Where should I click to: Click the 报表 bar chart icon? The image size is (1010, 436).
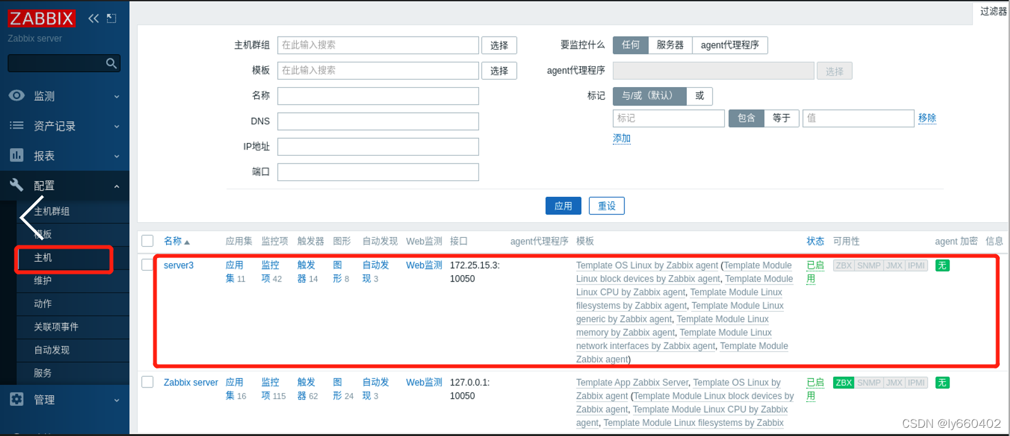[x=17, y=155]
